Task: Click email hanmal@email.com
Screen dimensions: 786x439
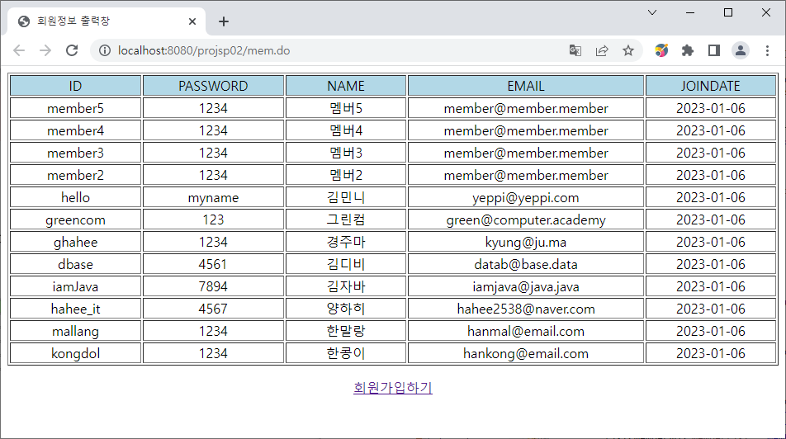Action: click(x=525, y=331)
